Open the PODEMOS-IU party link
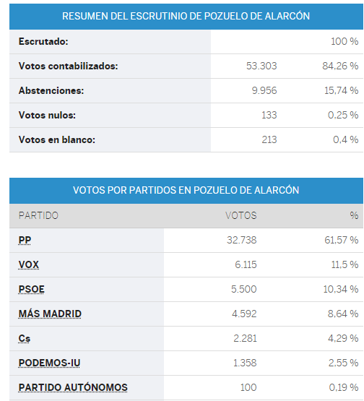364x401 pixels. tap(50, 363)
